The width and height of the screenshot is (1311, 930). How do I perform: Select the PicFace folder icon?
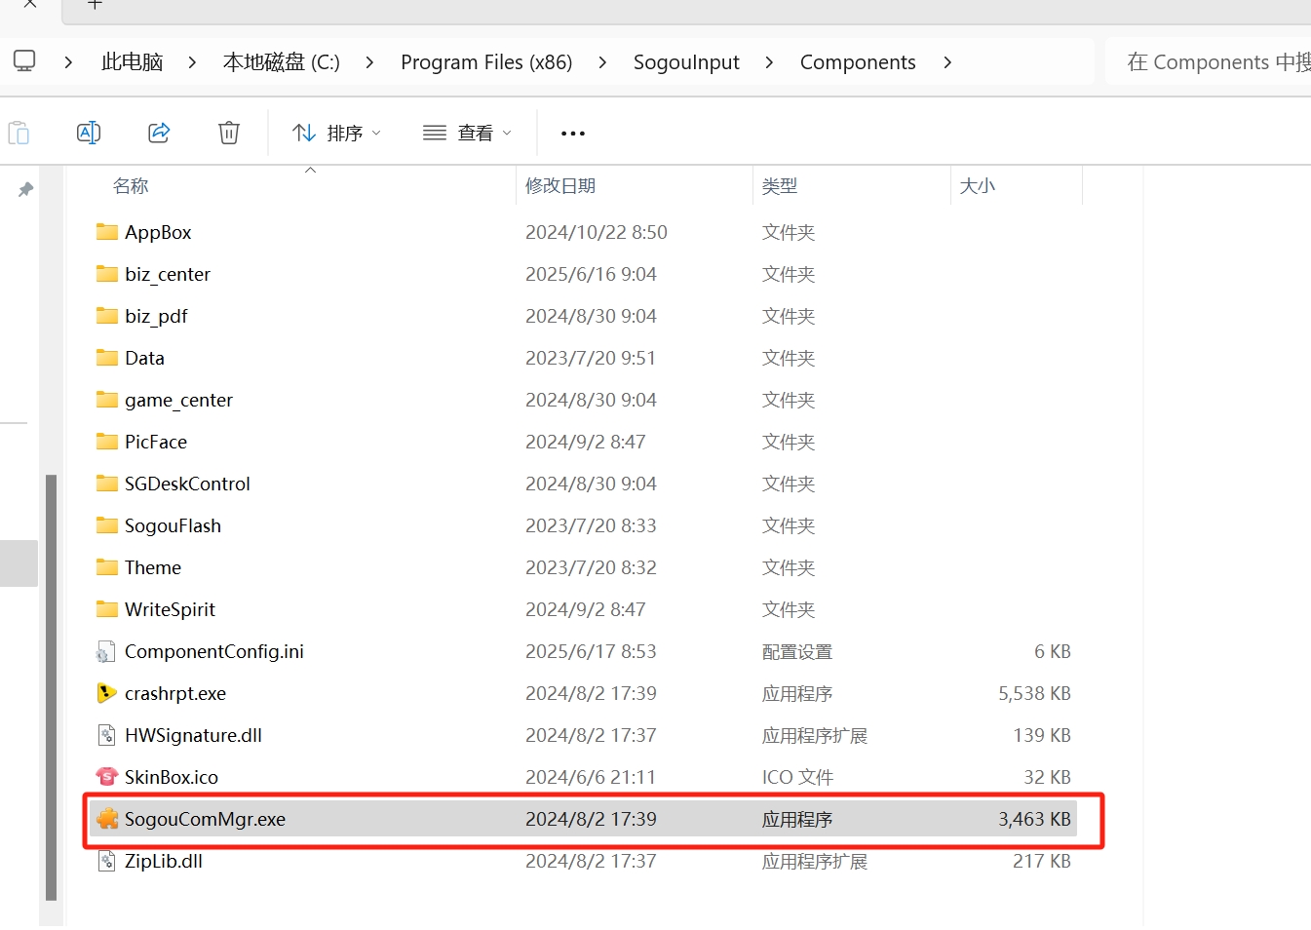(x=107, y=442)
